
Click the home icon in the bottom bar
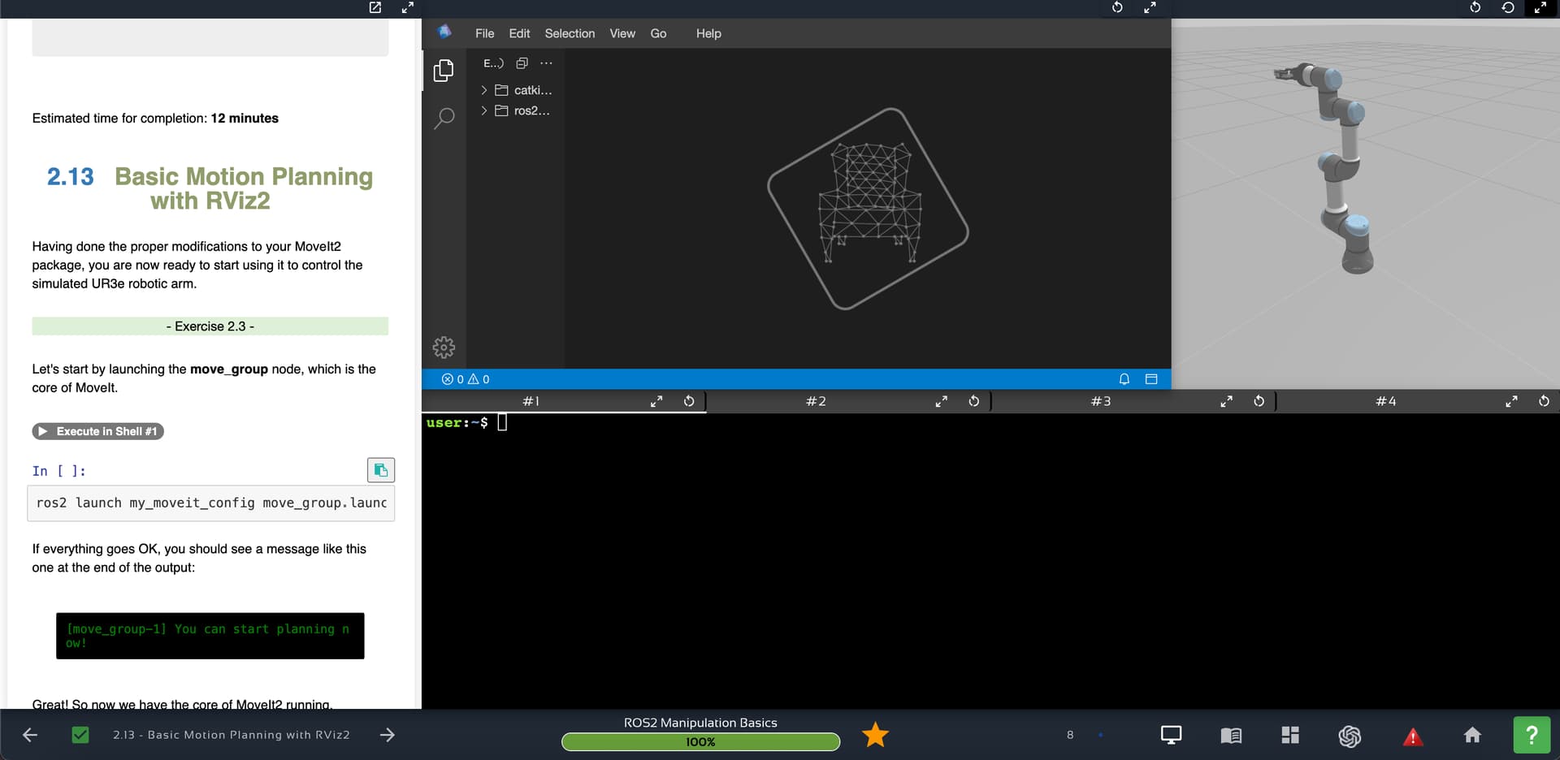(1472, 736)
